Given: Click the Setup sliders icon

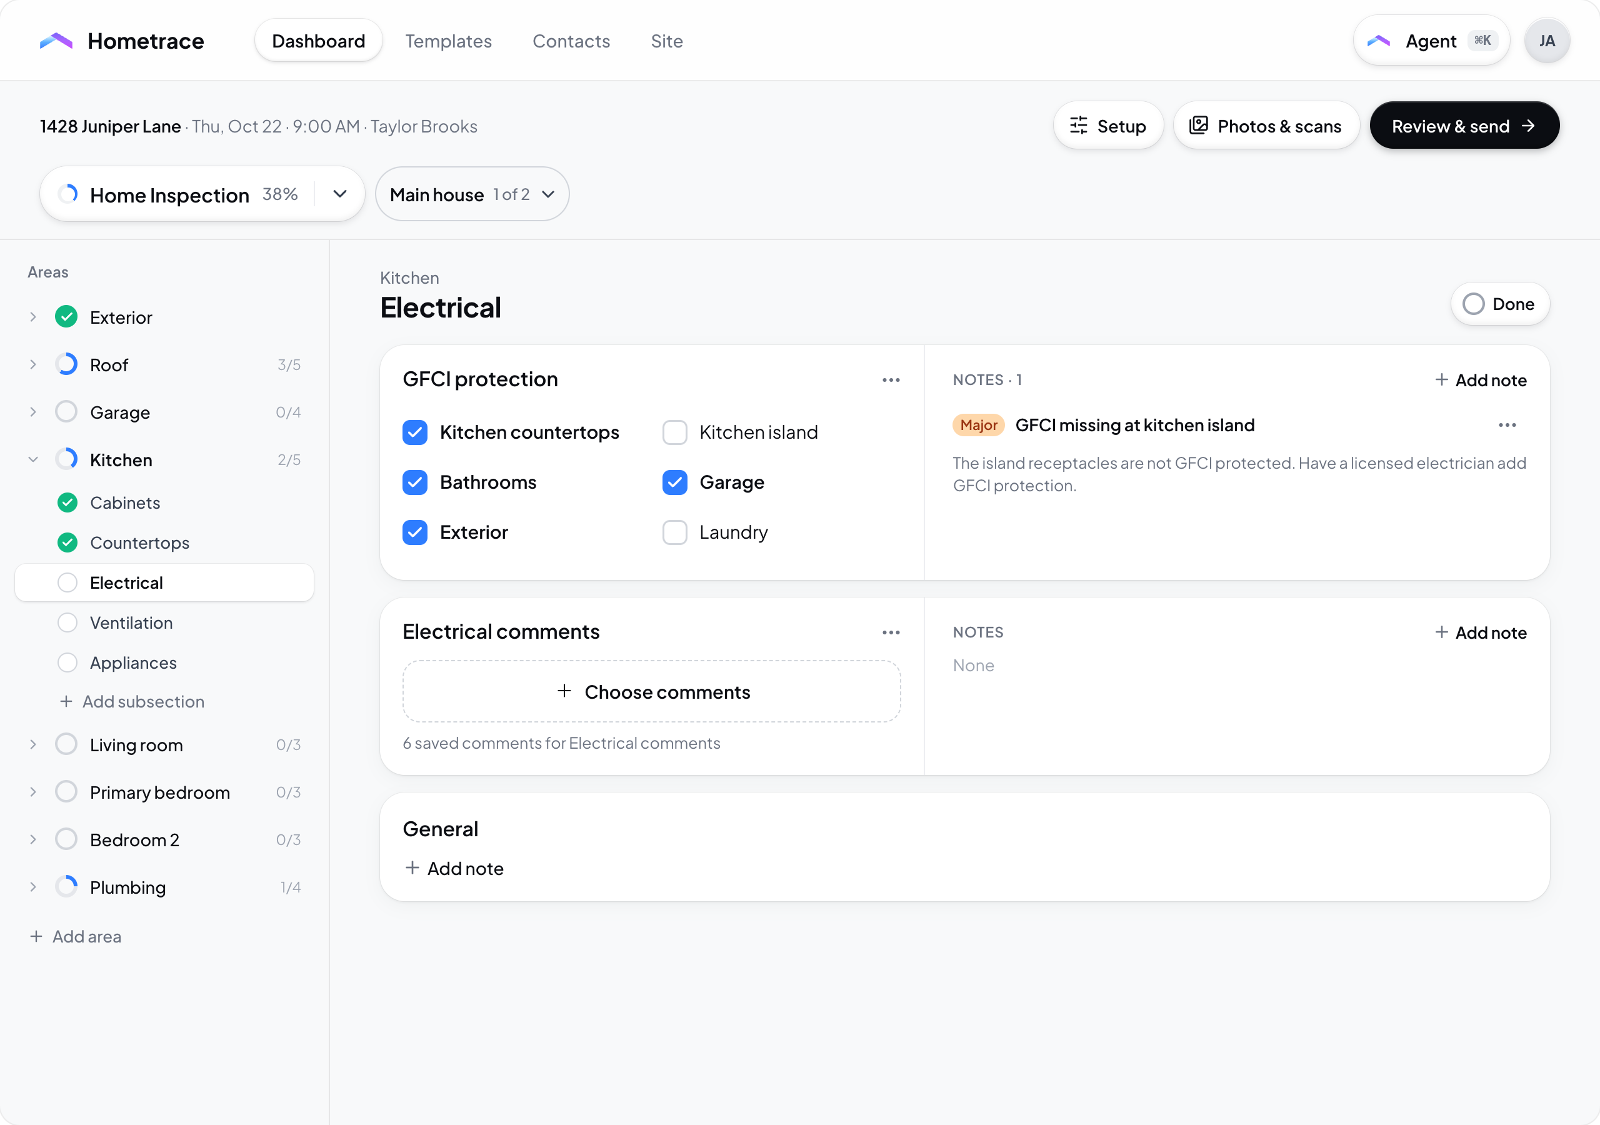Looking at the screenshot, I should pos(1078,126).
